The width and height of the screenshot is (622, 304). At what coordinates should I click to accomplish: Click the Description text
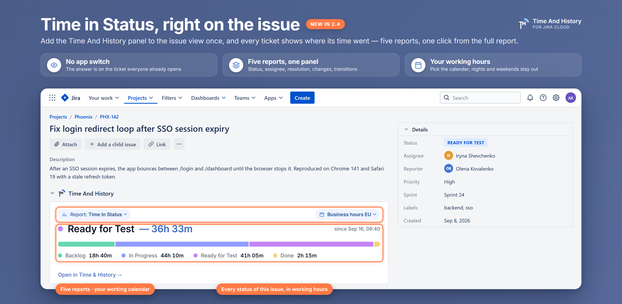tap(217, 172)
